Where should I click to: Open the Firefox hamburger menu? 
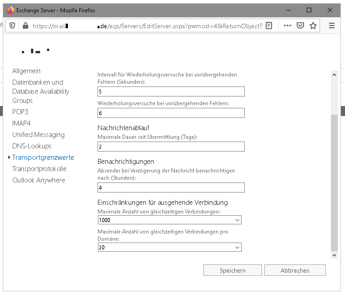click(332, 26)
